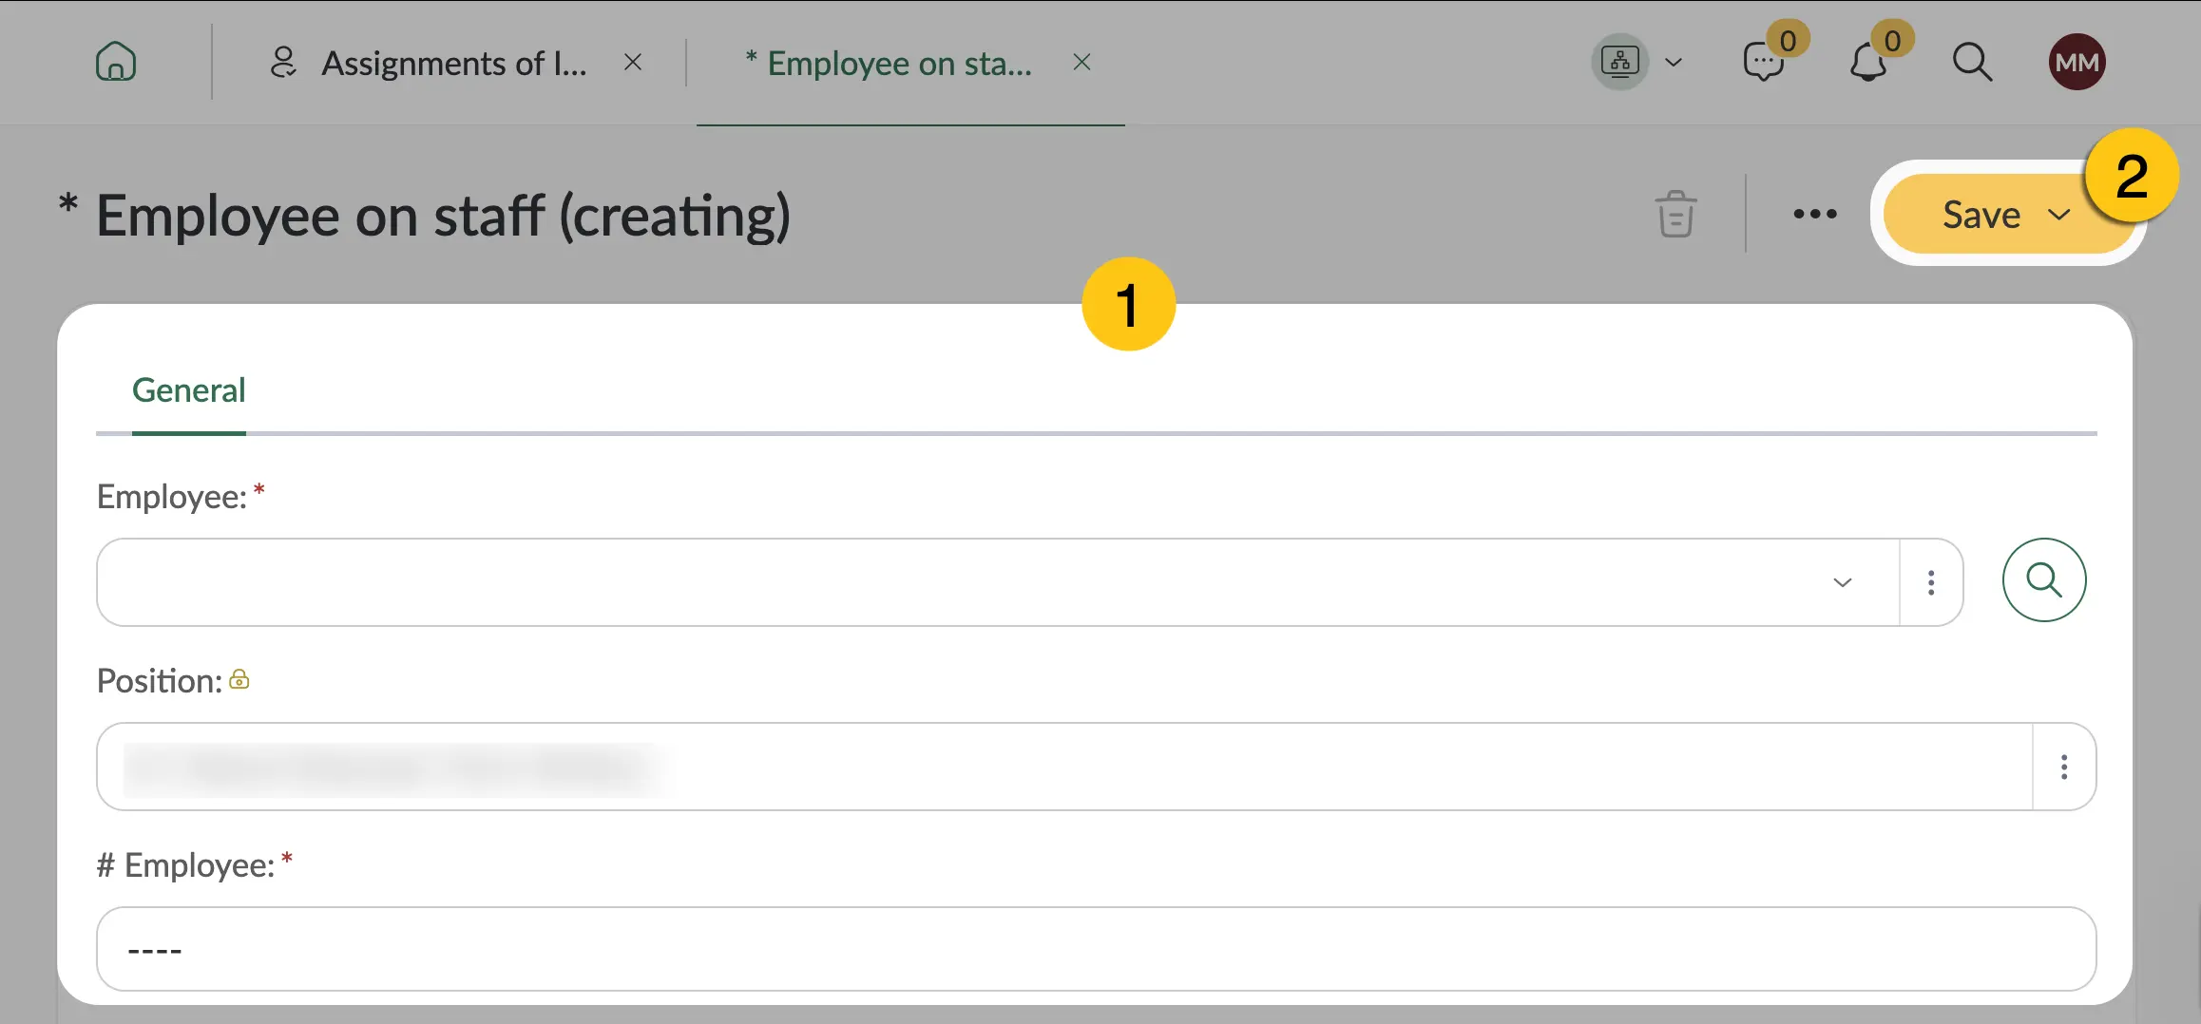Open the org structure icon in header
This screenshot has height=1024, width=2201.
pos(1620,62)
